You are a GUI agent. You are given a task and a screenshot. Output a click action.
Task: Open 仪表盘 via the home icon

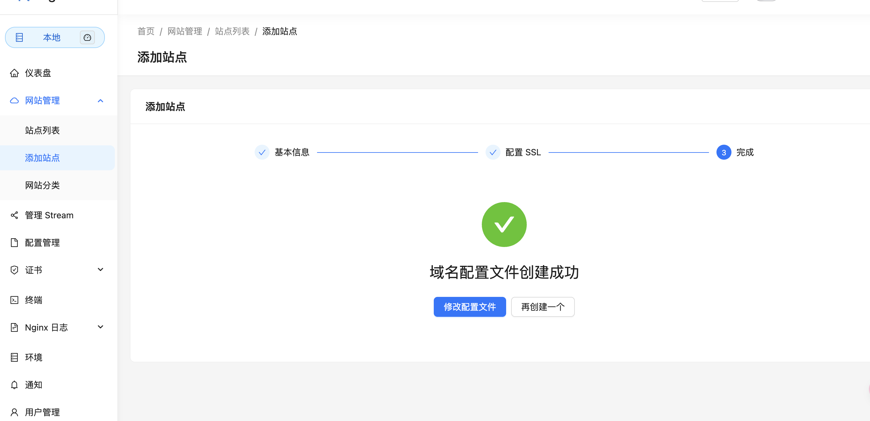[14, 73]
